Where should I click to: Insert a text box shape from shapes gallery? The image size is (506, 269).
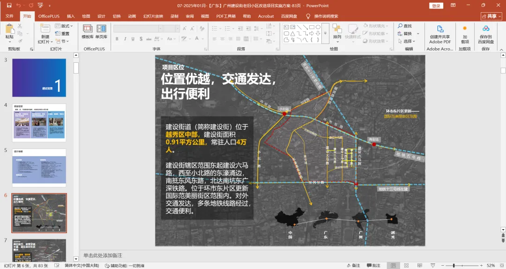click(x=286, y=27)
